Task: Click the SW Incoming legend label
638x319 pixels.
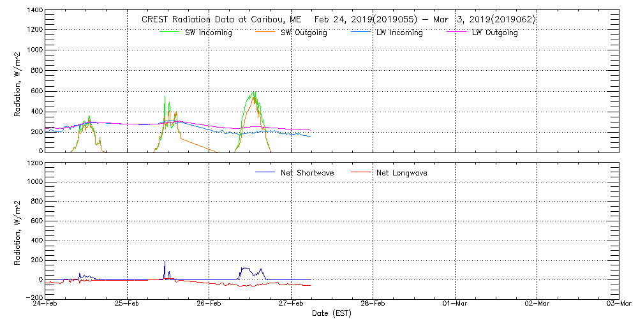Action: (208, 33)
